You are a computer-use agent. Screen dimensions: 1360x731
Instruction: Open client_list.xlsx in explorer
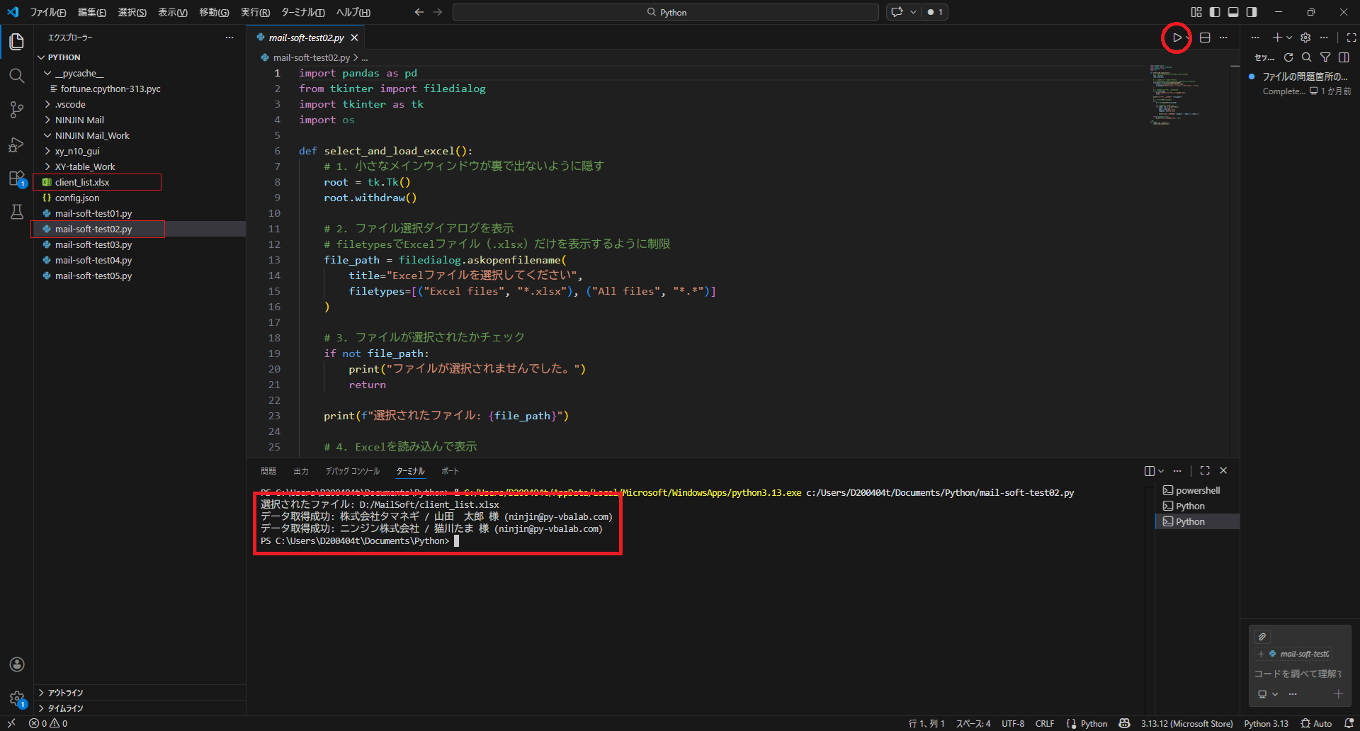tap(82, 182)
